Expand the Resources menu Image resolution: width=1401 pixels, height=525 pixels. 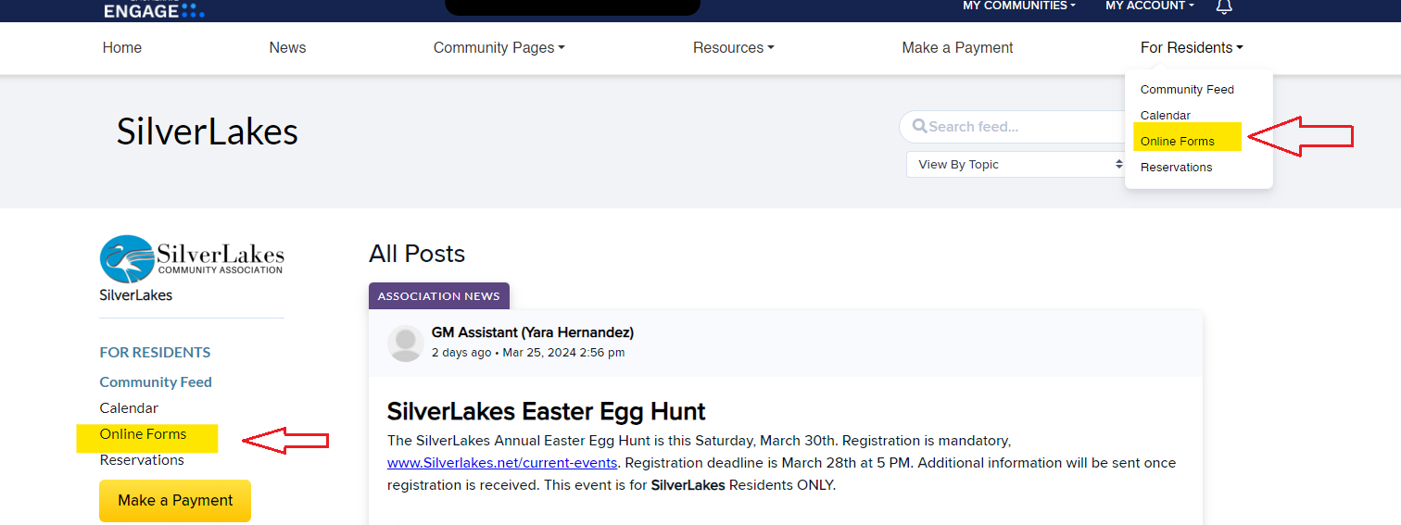(733, 48)
